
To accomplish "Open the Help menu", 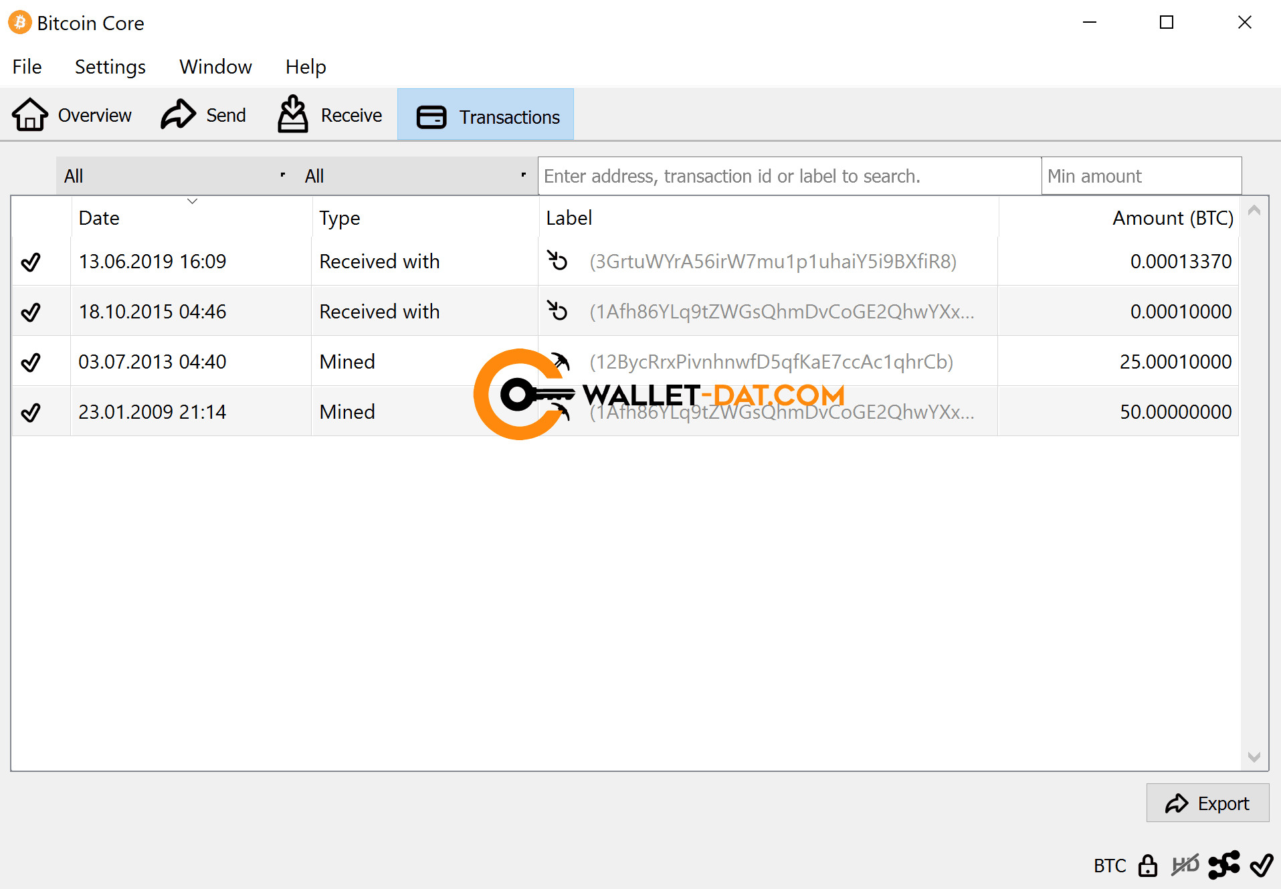I will pos(306,67).
